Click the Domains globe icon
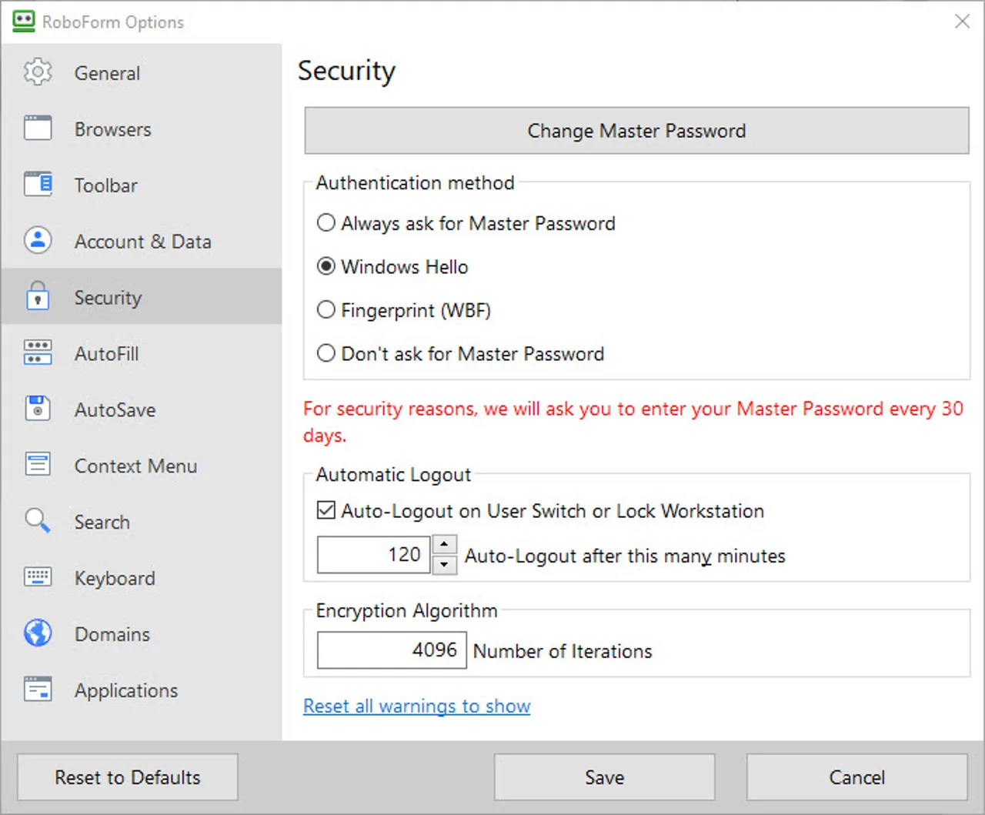 (x=38, y=633)
